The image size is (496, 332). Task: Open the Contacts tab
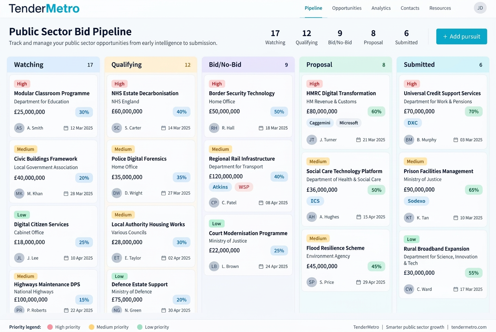point(410,8)
